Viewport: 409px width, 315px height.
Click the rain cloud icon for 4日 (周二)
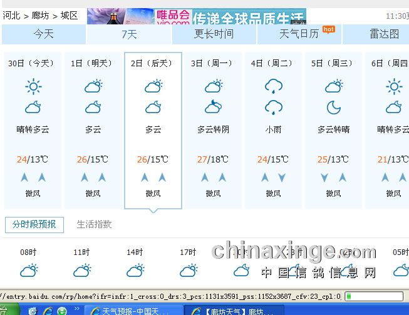click(x=273, y=86)
